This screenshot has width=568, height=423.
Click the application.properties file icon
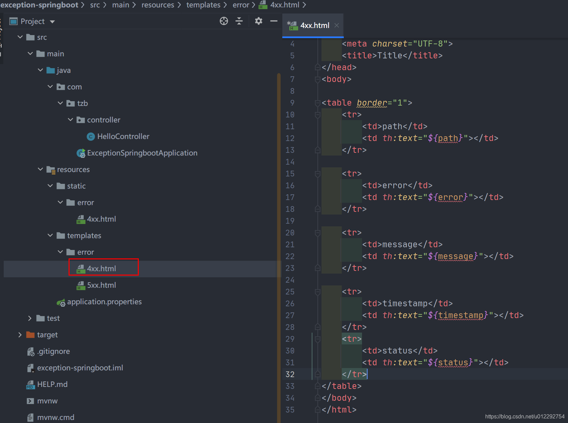(x=61, y=302)
